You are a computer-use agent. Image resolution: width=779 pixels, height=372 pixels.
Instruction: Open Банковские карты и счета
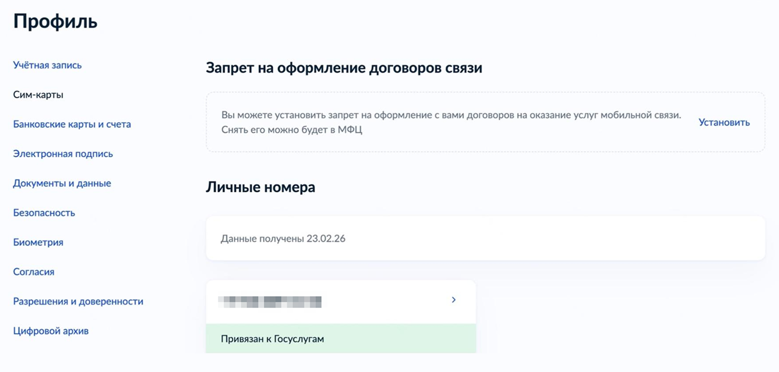[x=72, y=124]
